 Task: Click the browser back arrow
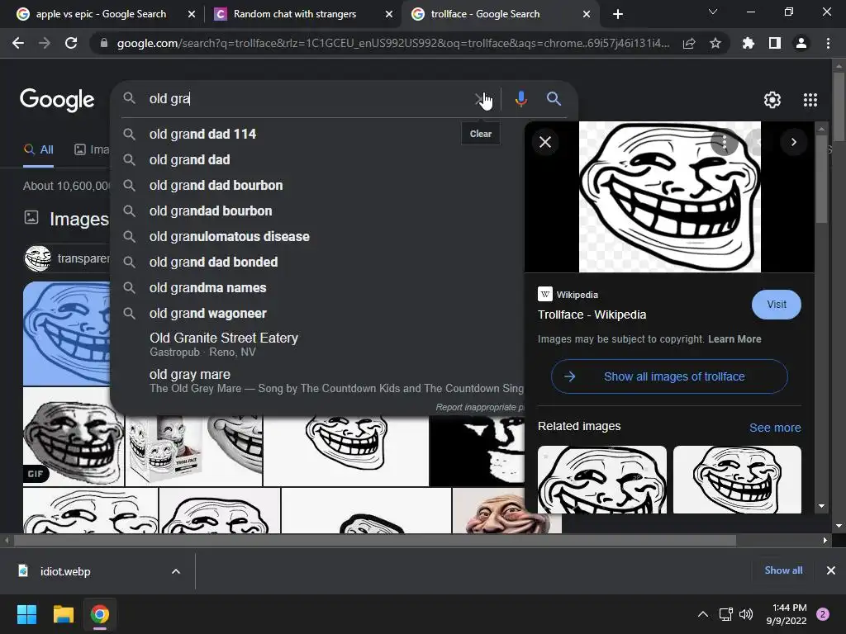point(18,43)
